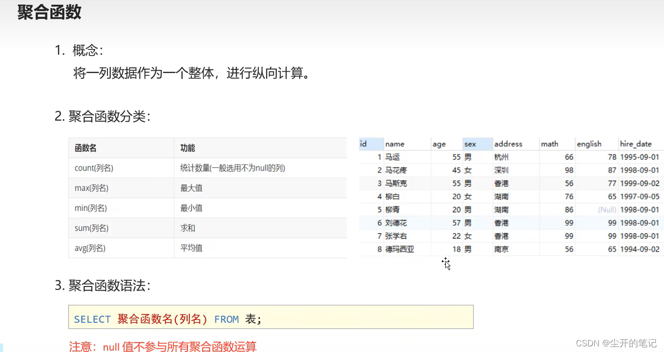Image resolution: width=664 pixels, height=352 pixels.
Task: Select the name cell 柳青
Action: pyautogui.click(x=393, y=210)
